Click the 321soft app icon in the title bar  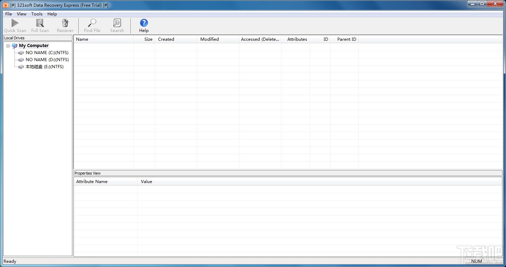click(6, 5)
